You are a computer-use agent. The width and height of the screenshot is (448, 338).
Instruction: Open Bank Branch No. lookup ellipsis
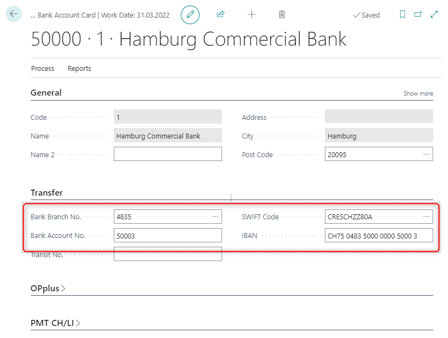(215, 217)
